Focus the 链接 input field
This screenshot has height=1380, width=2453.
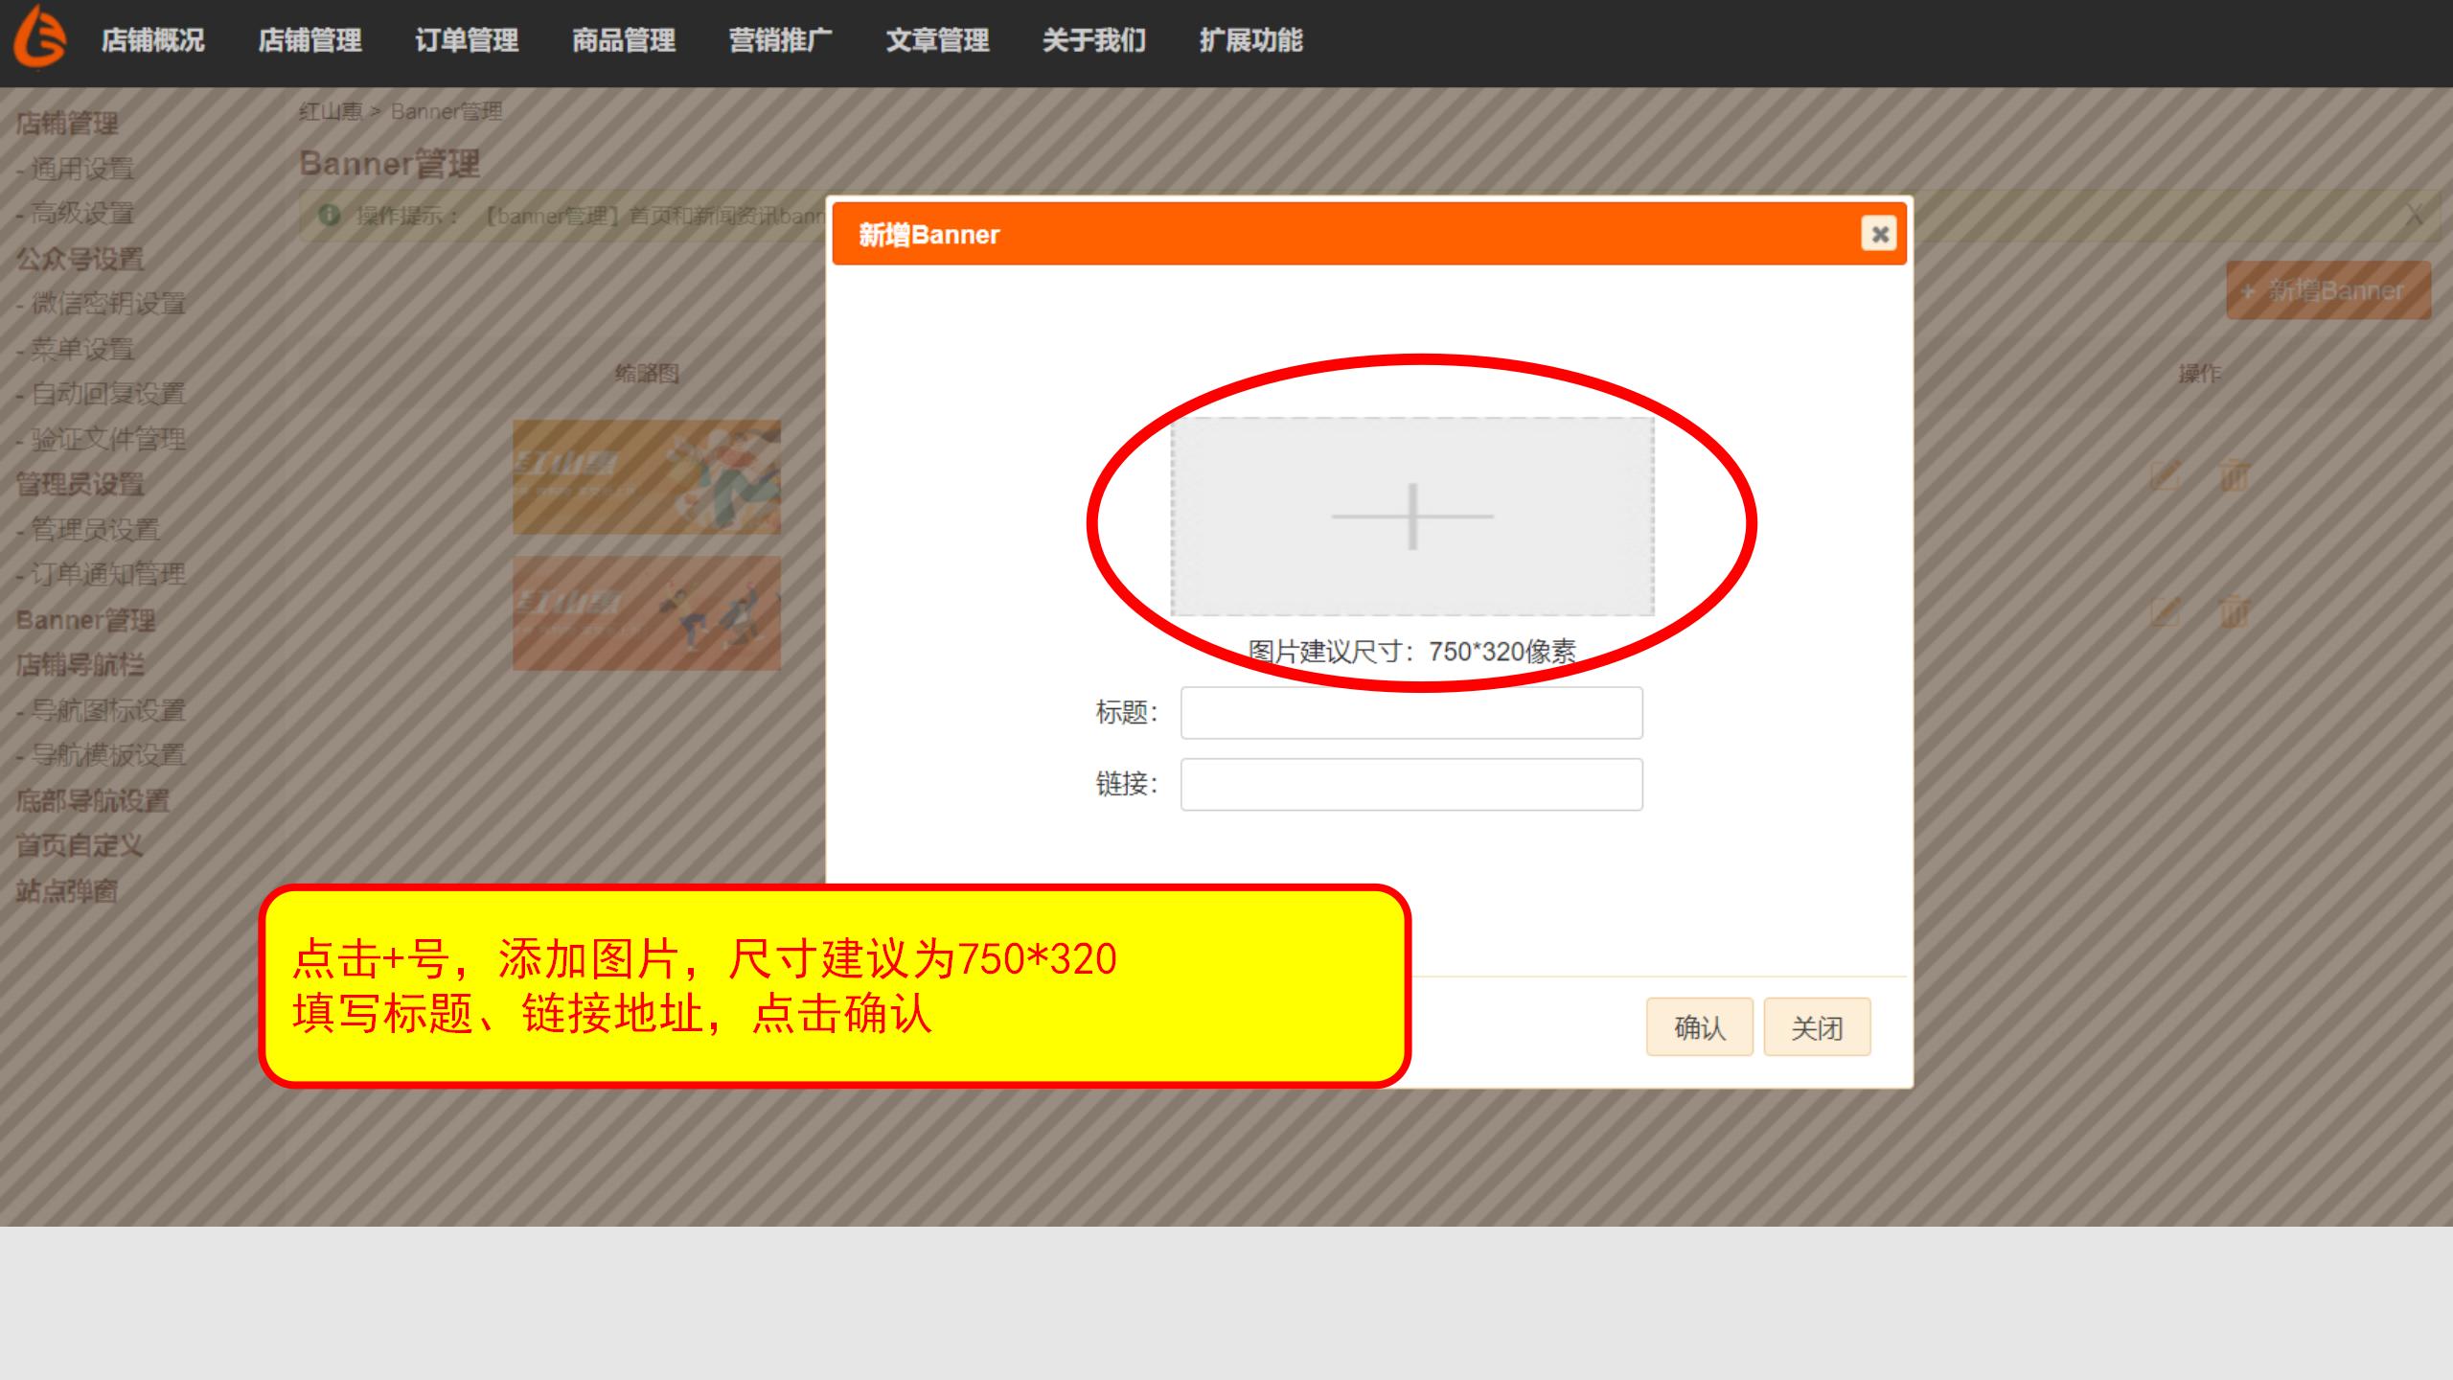(x=1411, y=785)
